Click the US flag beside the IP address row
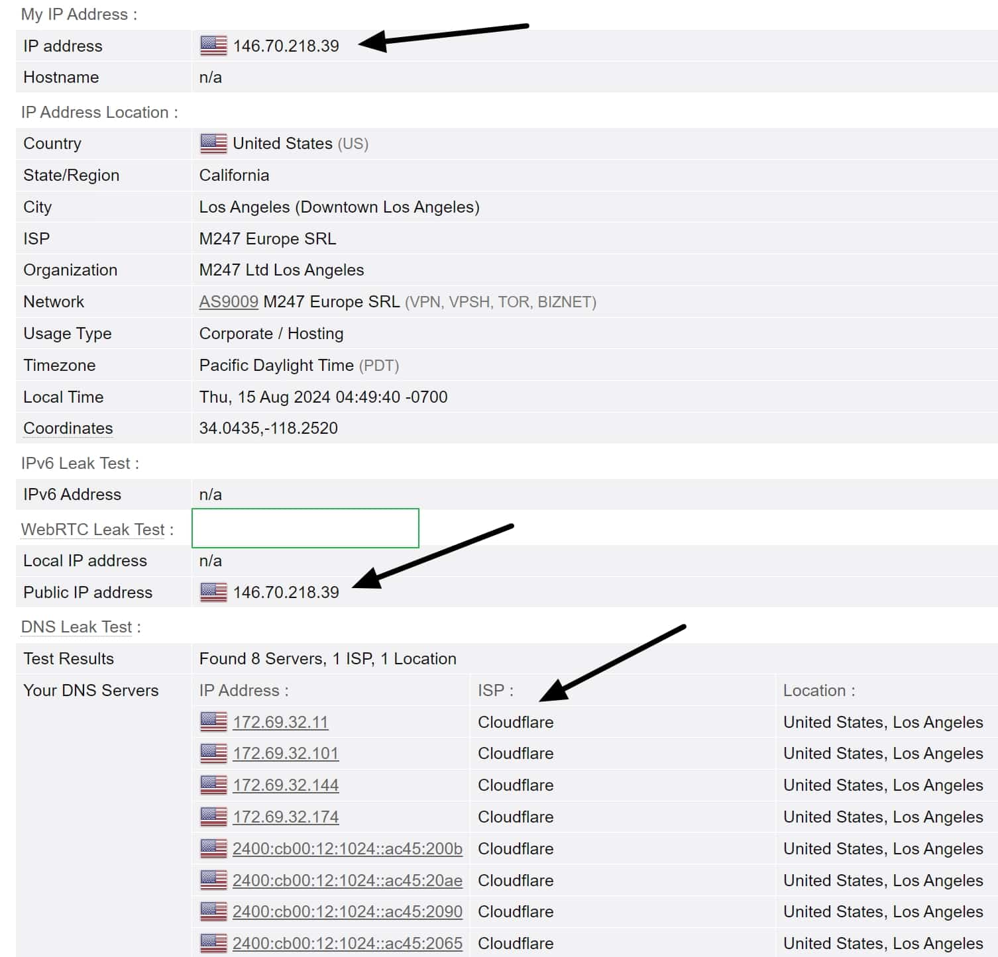998x957 pixels. [x=213, y=46]
